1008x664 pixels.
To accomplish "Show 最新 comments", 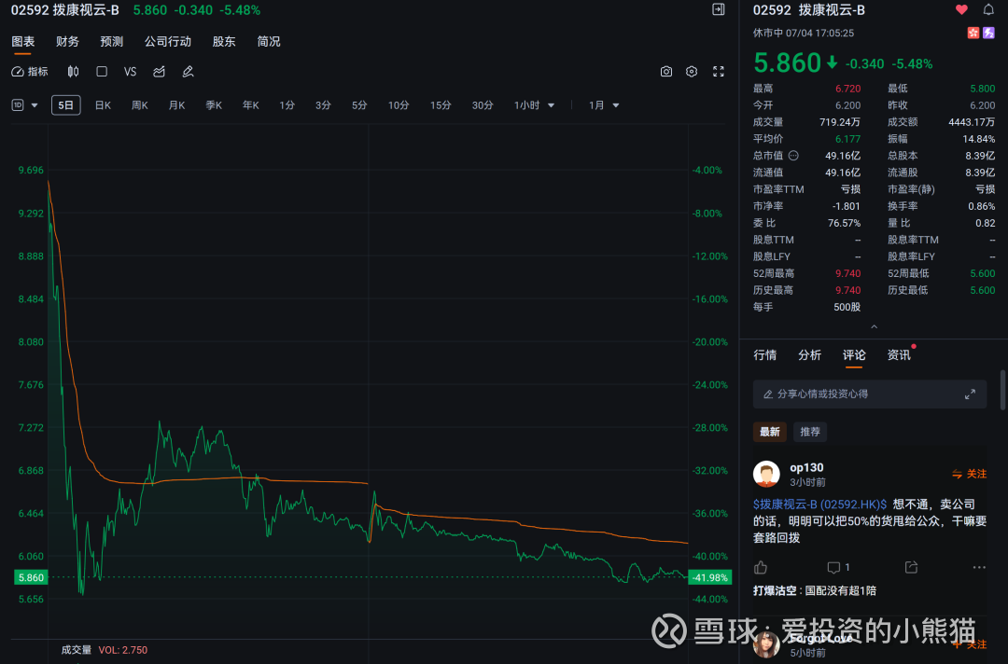I will point(769,432).
